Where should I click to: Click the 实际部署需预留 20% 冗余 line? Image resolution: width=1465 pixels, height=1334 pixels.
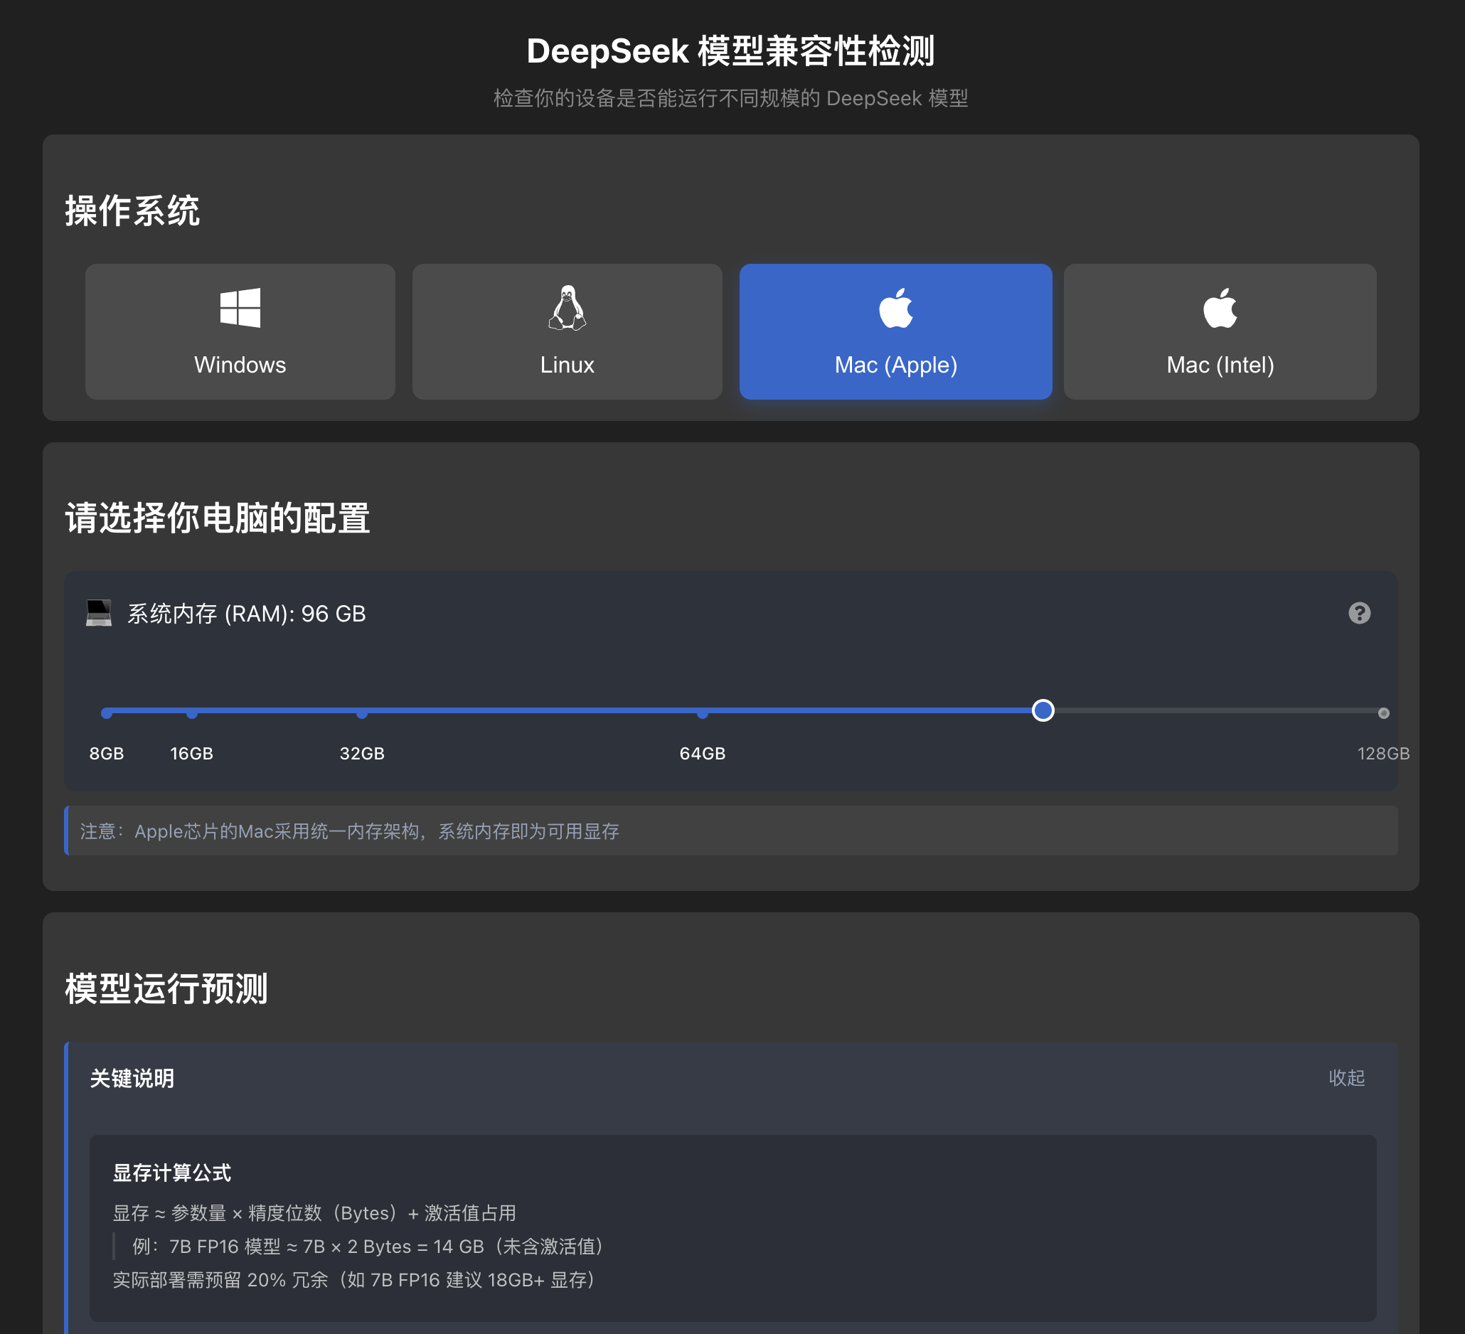pos(355,1280)
